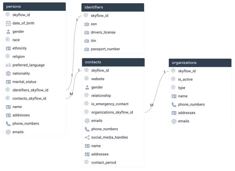Viewport: 235px width, 171px height.
Task: Click the calendar icon beside date_of_birth
Action: (8, 23)
